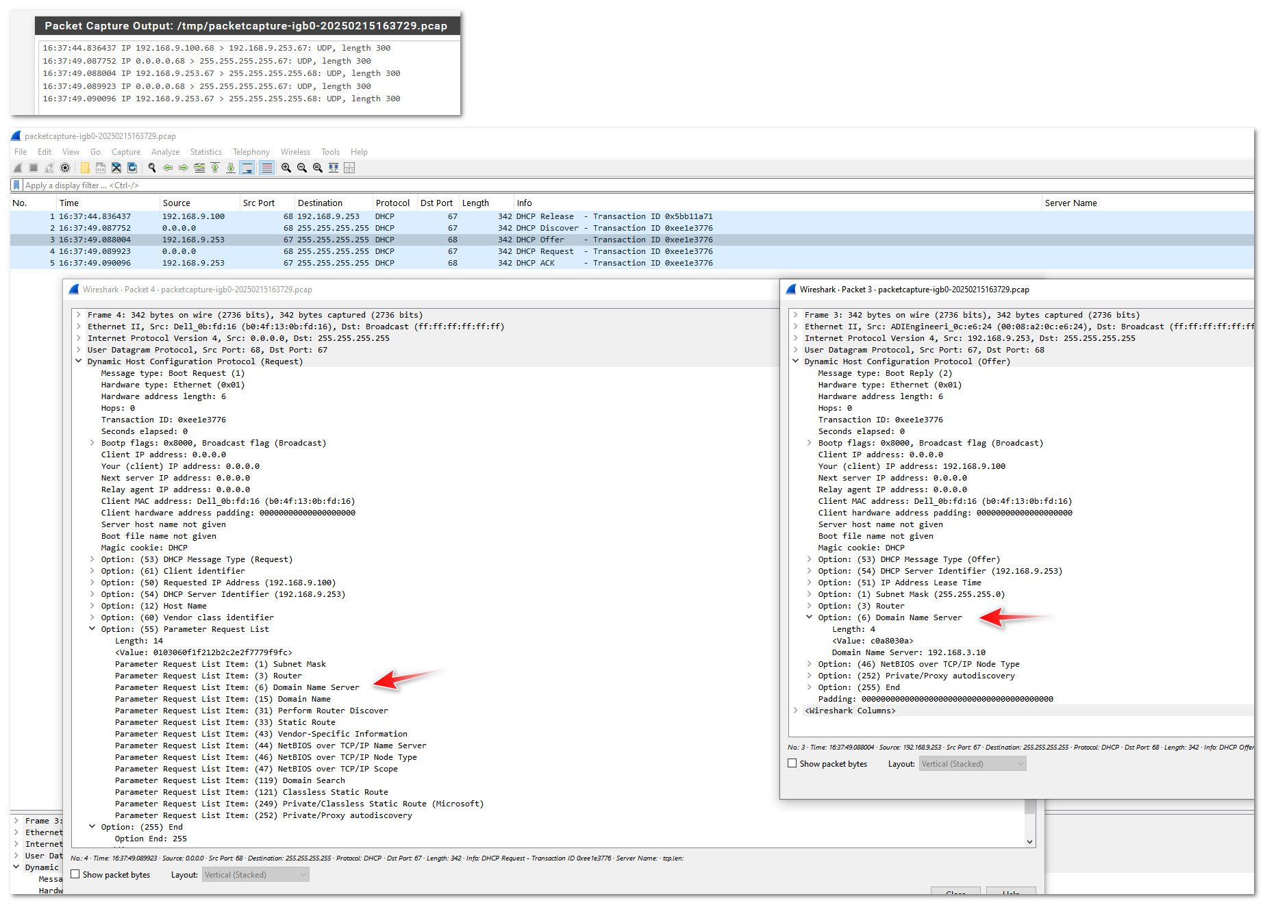Jump to the last packet icon
Viewport: 1265px width, 905px height.
(x=231, y=168)
